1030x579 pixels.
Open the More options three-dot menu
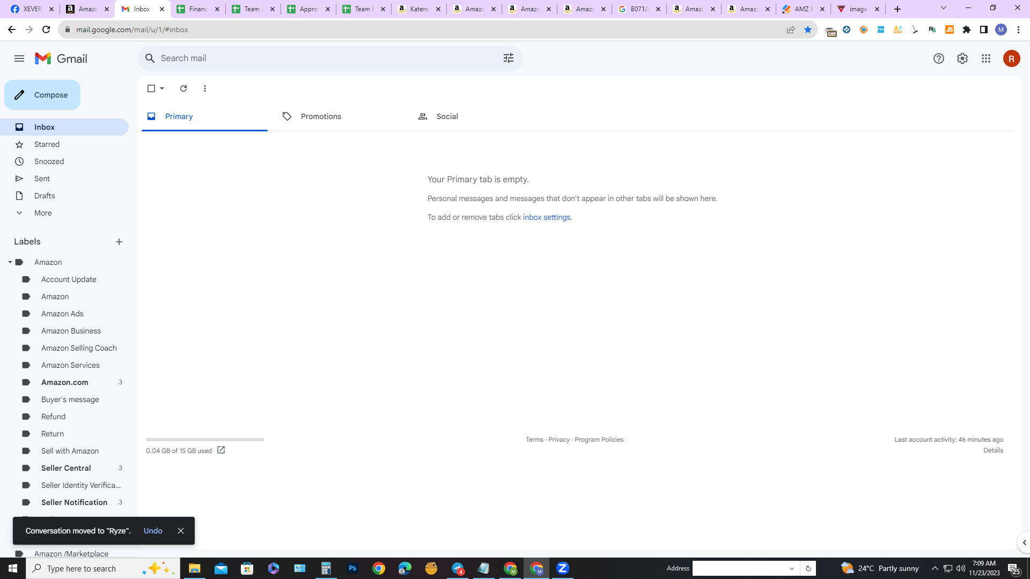pos(205,88)
